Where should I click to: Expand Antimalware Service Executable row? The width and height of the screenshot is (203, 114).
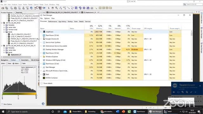(x=41, y=46)
